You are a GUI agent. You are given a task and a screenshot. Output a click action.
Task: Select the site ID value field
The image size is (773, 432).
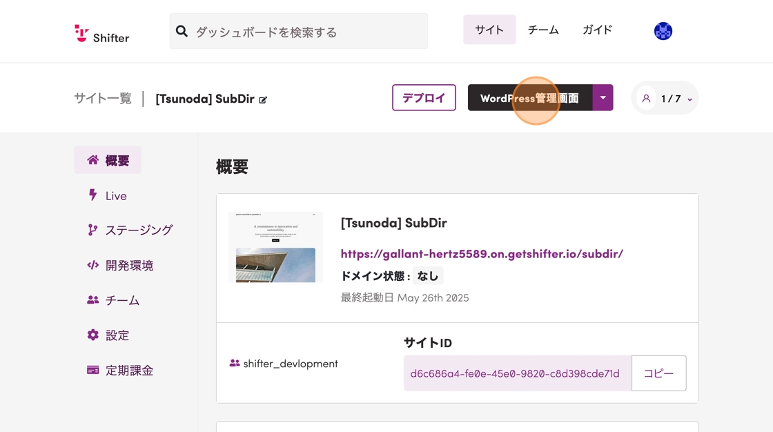517,373
